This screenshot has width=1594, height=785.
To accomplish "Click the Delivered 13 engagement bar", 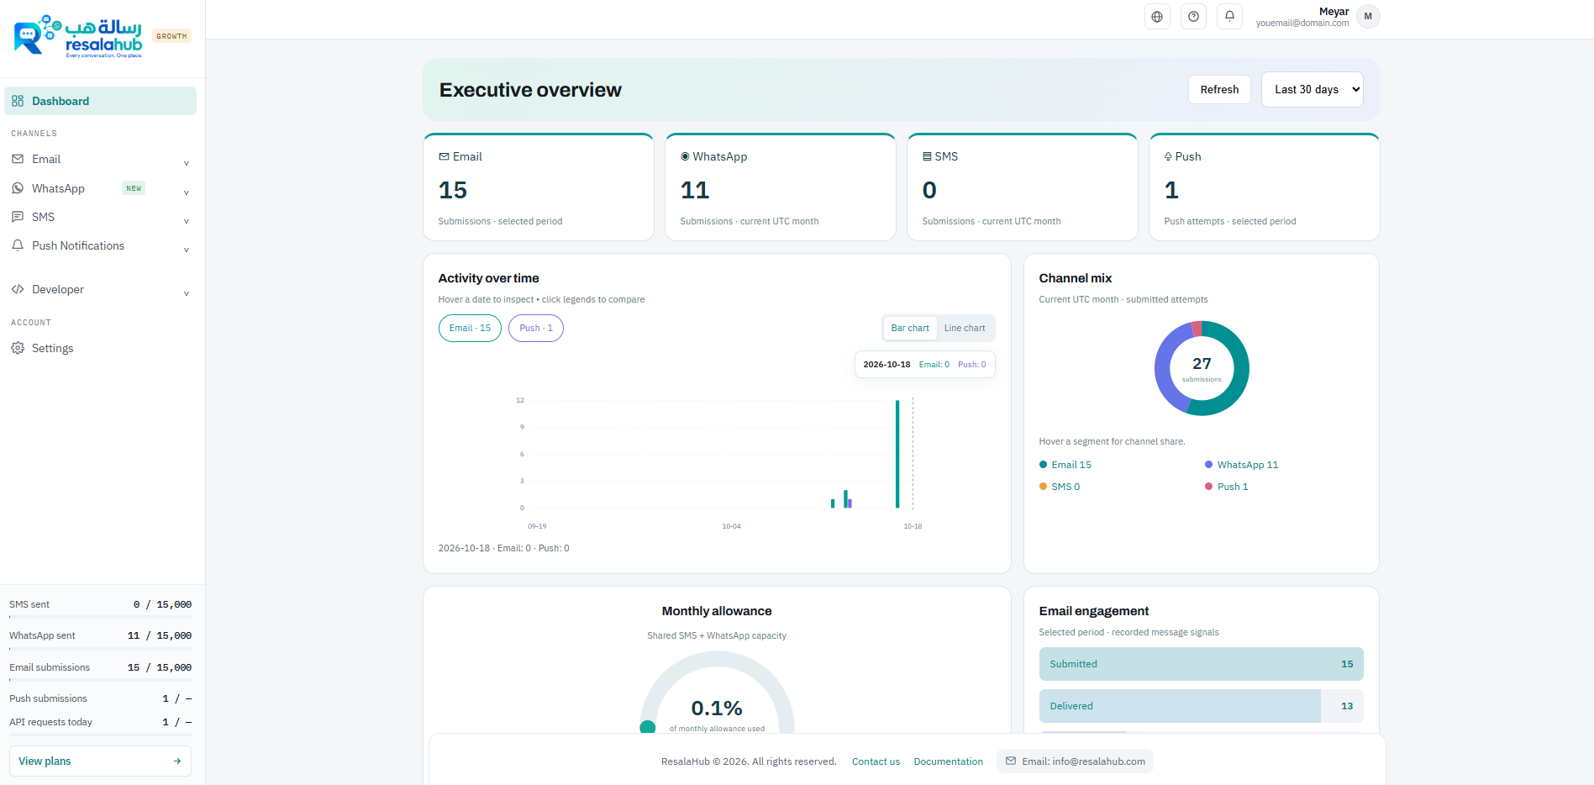I will [x=1201, y=706].
